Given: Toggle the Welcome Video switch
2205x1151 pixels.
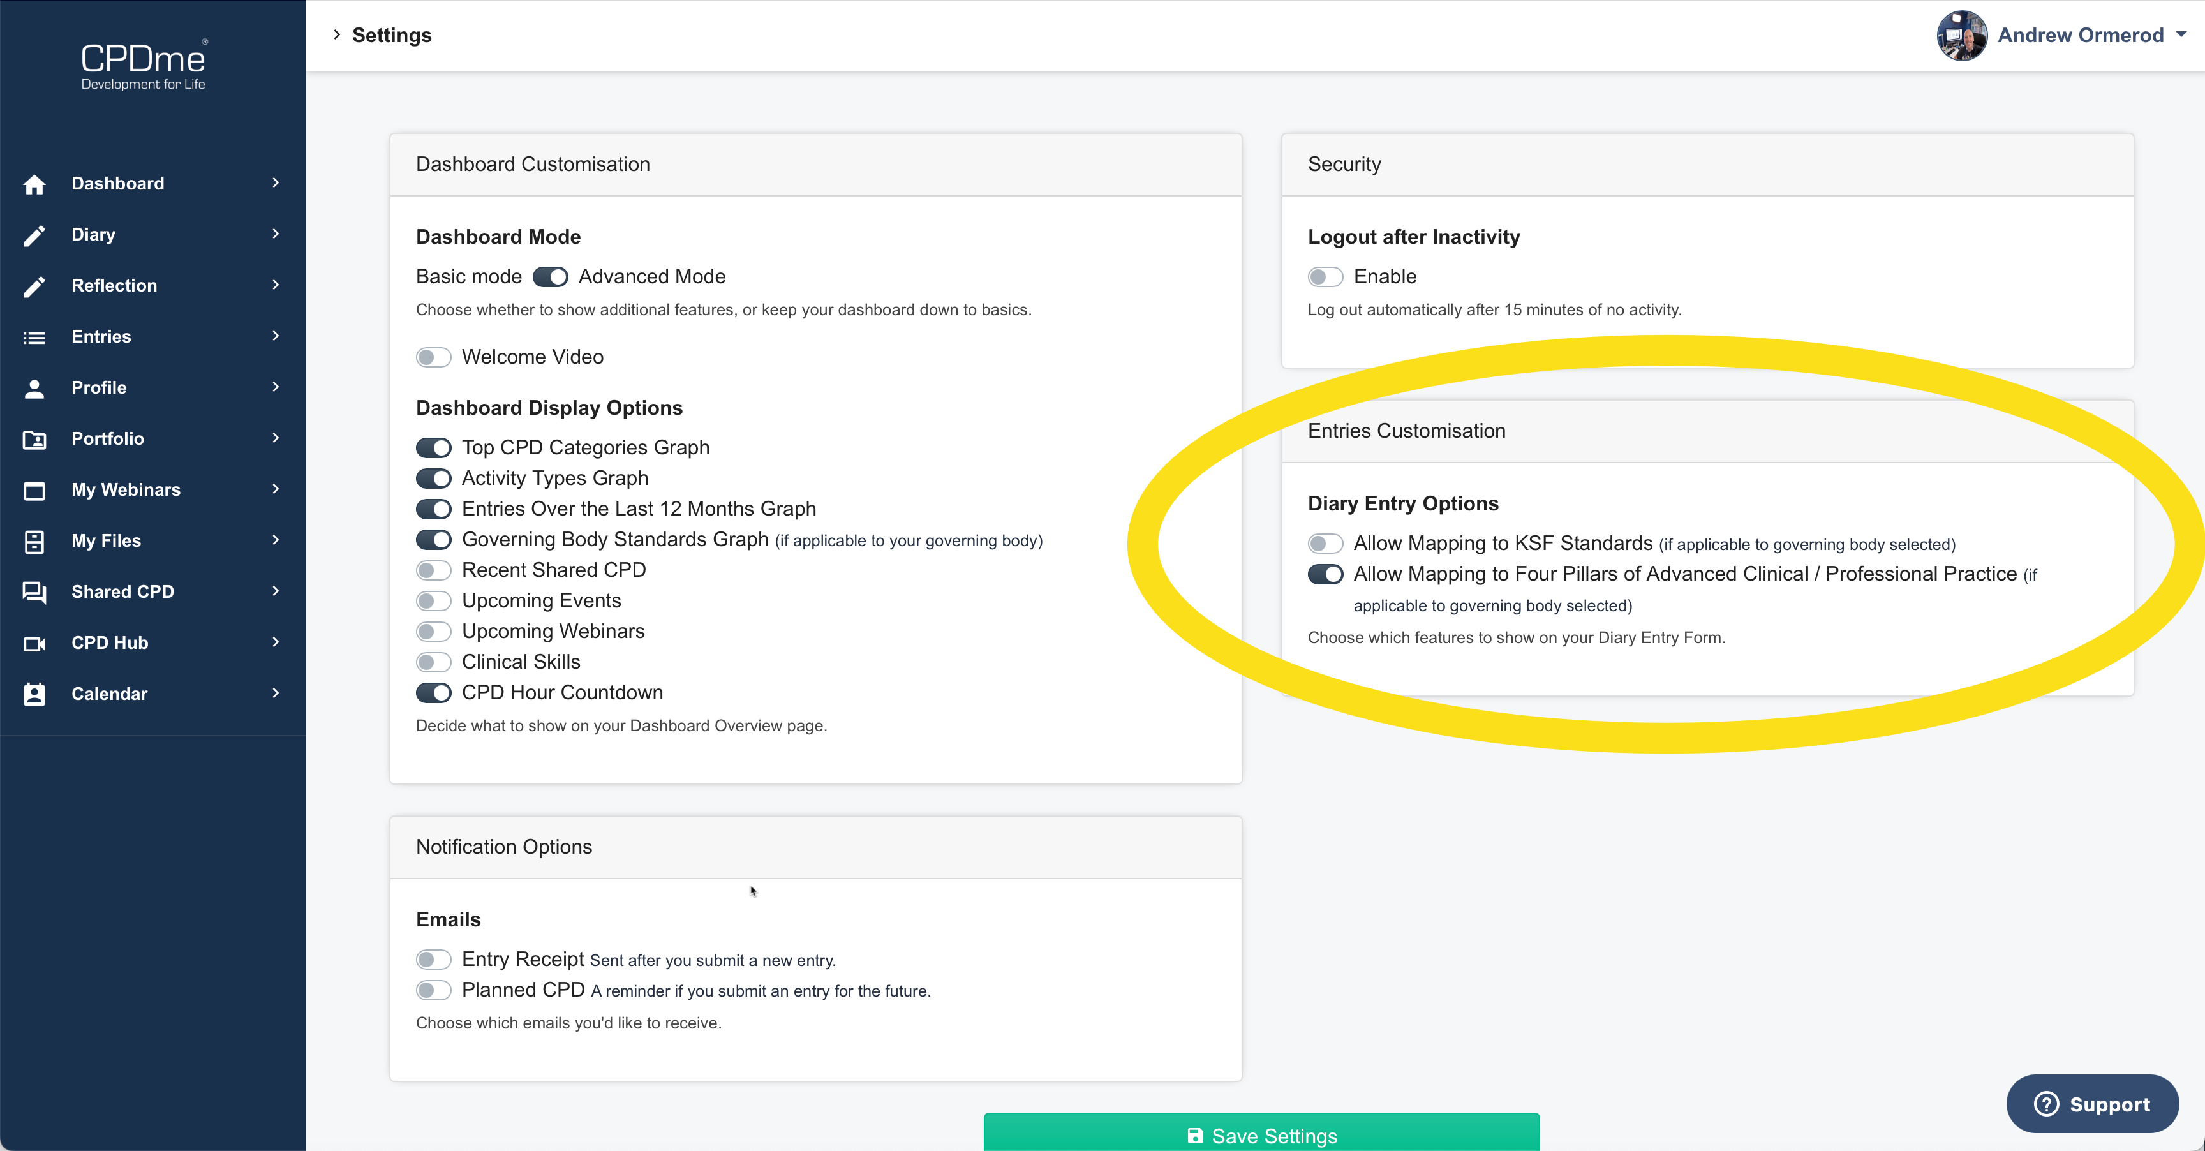Looking at the screenshot, I should pos(433,357).
